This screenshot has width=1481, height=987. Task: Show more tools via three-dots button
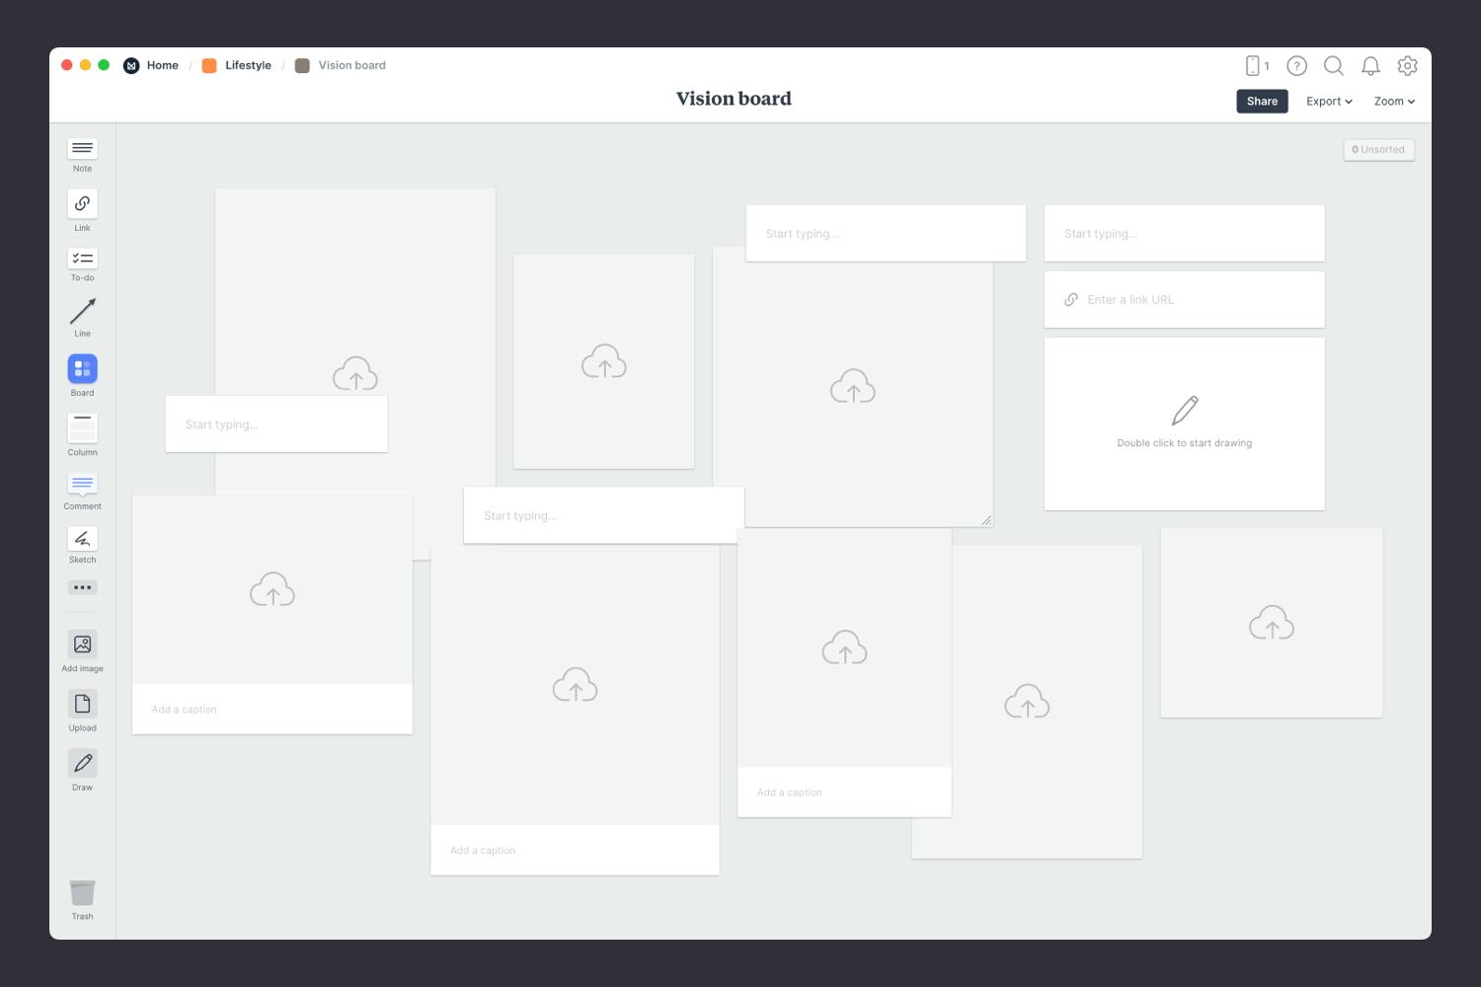(82, 587)
